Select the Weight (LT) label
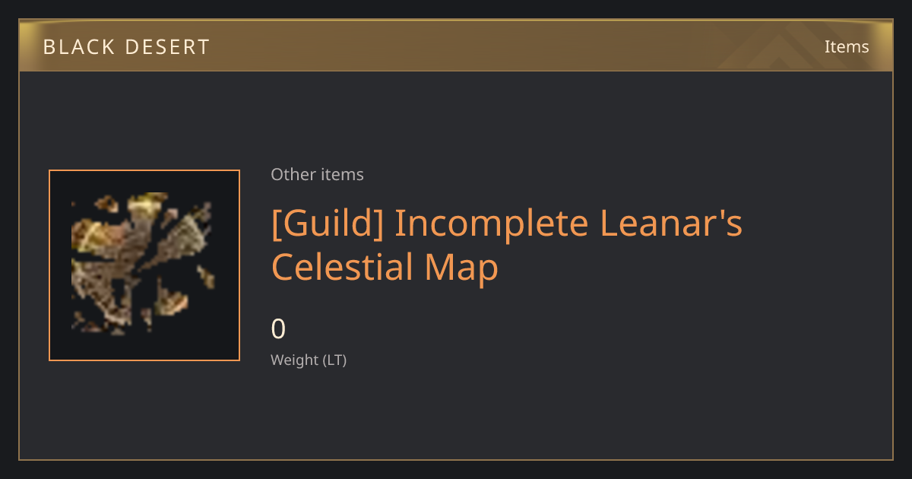Image resolution: width=912 pixels, height=479 pixels. pyautogui.click(x=309, y=360)
